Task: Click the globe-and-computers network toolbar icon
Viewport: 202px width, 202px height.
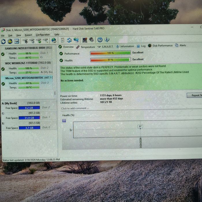Action: (x=76, y=40)
